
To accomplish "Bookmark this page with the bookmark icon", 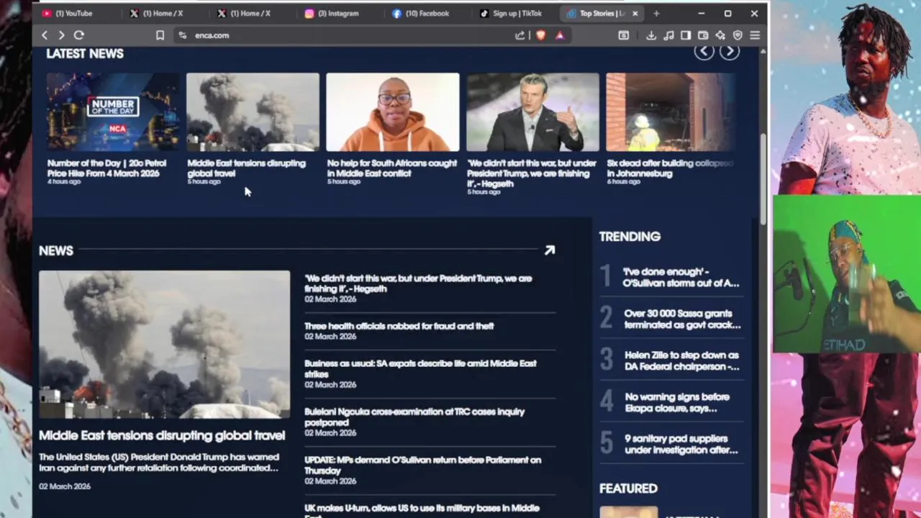I will click(x=160, y=35).
